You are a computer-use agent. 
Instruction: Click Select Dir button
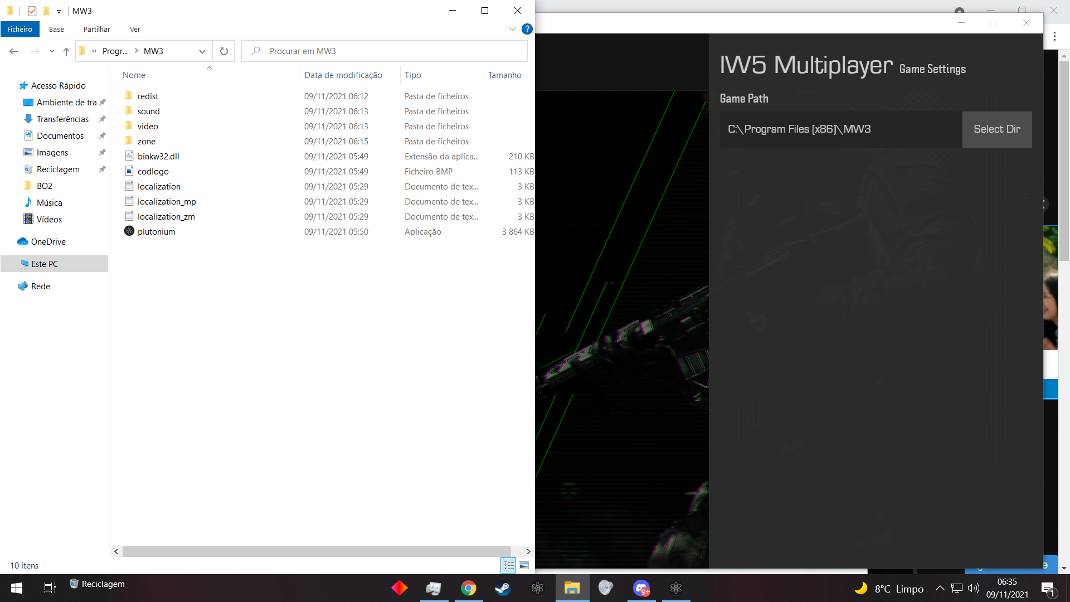tap(996, 129)
